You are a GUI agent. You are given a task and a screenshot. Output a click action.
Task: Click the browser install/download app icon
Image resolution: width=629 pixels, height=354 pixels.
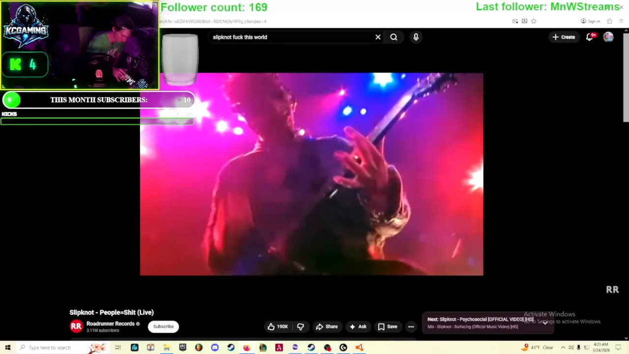(524, 21)
